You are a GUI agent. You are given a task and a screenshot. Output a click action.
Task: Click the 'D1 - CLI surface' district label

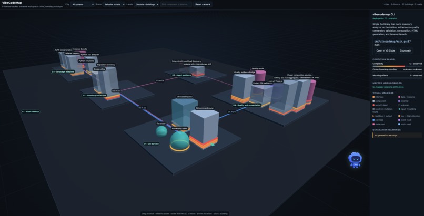(152, 144)
